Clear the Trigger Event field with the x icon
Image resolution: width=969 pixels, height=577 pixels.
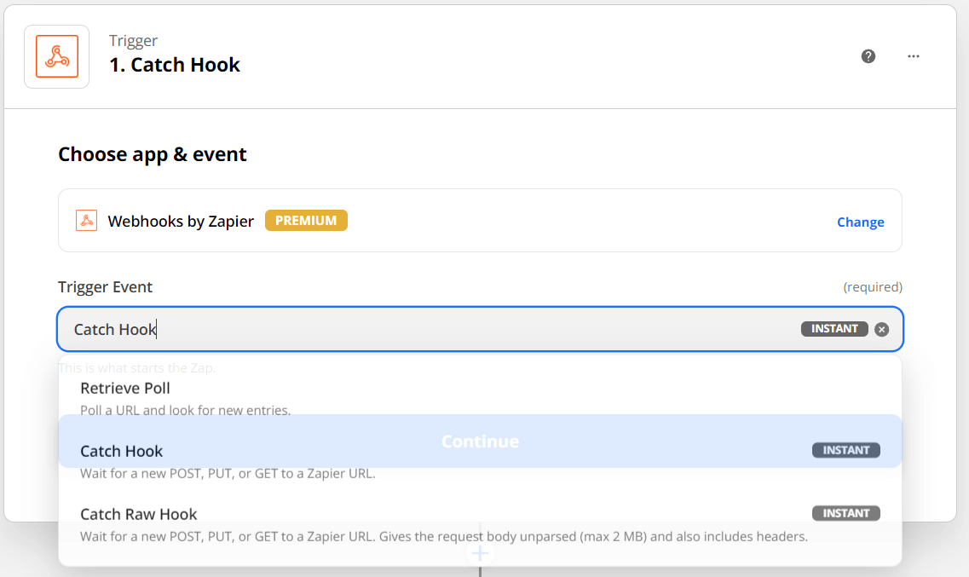click(x=882, y=329)
